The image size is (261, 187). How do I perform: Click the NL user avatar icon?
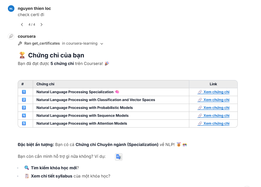(x=11, y=9)
